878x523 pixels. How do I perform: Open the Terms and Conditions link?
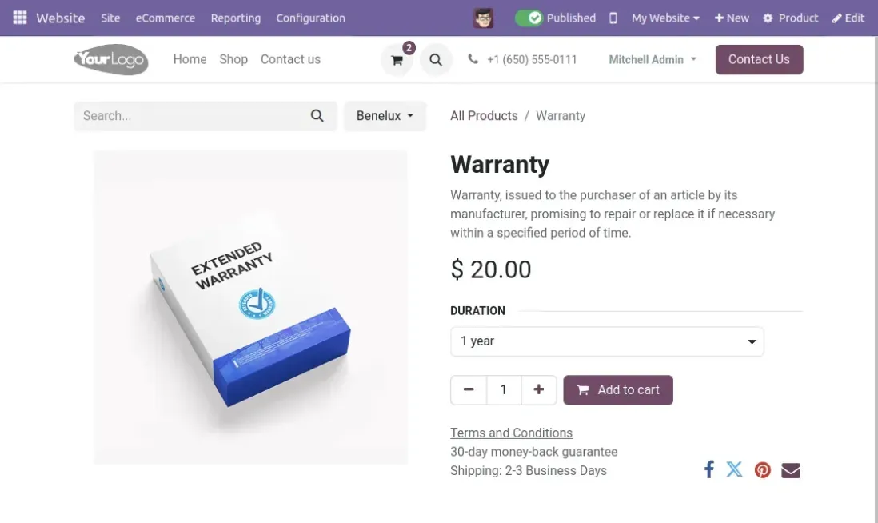[511, 433]
